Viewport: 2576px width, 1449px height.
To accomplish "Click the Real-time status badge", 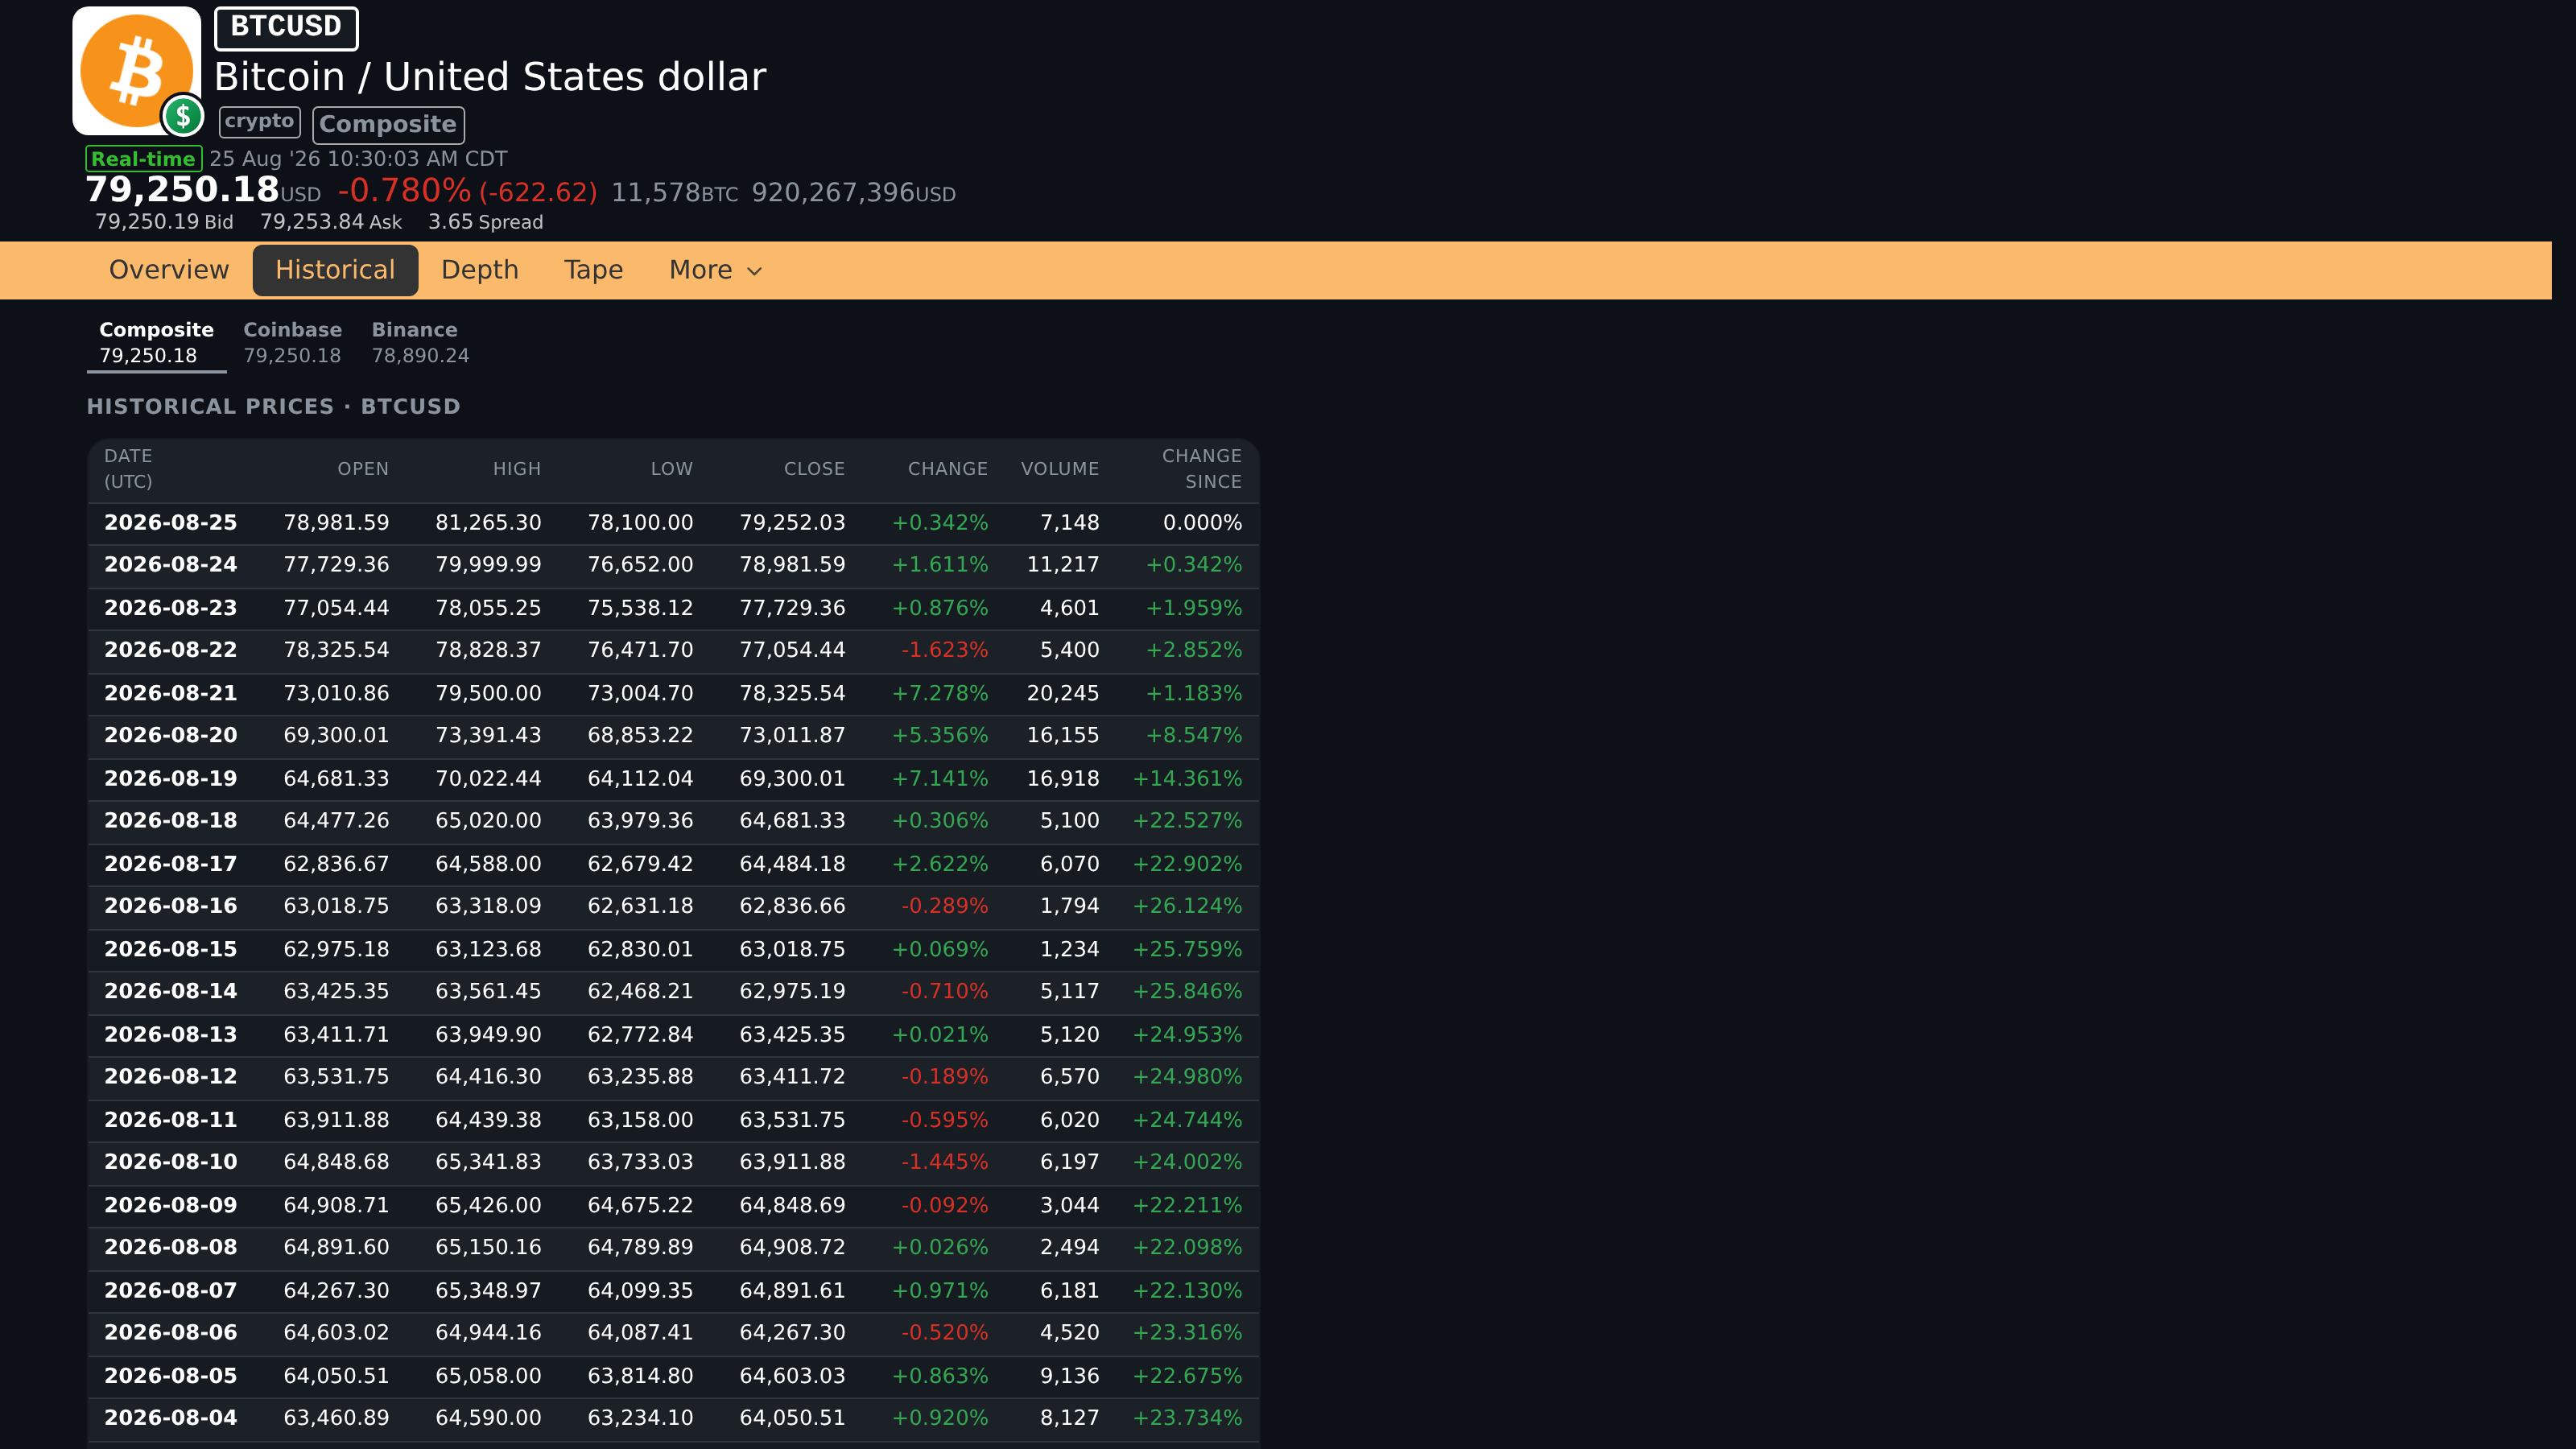I will [143, 159].
